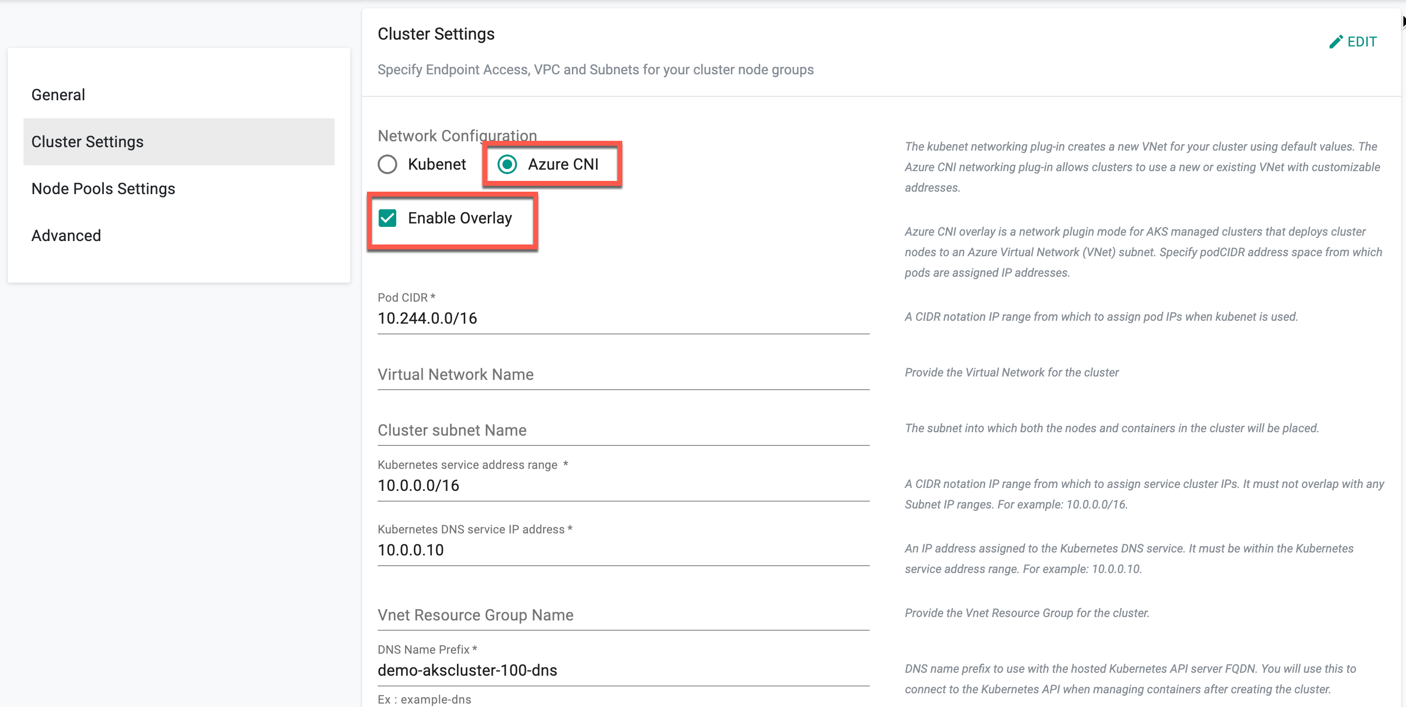Click the 'Provide the Vnet Resource Group' help text
The height and width of the screenshot is (707, 1406).
point(1027,613)
